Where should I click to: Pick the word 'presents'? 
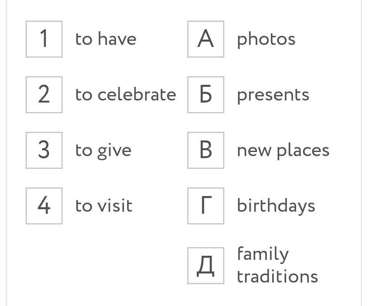[273, 96]
